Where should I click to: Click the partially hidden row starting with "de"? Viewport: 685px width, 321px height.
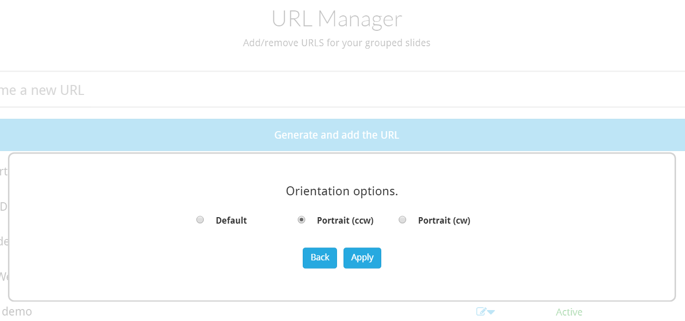[4, 241]
